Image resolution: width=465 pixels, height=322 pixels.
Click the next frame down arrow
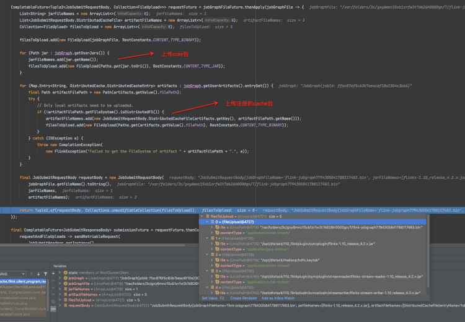click(x=38, y=274)
